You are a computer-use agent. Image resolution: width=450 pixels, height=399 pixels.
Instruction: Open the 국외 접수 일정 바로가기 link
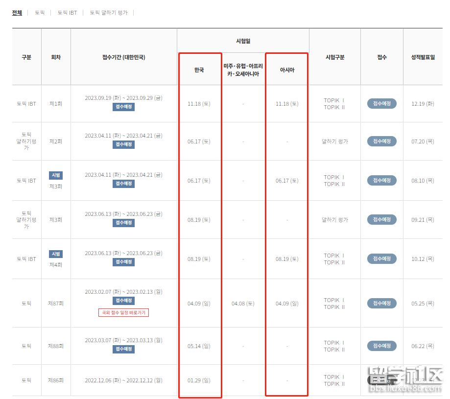click(123, 312)
